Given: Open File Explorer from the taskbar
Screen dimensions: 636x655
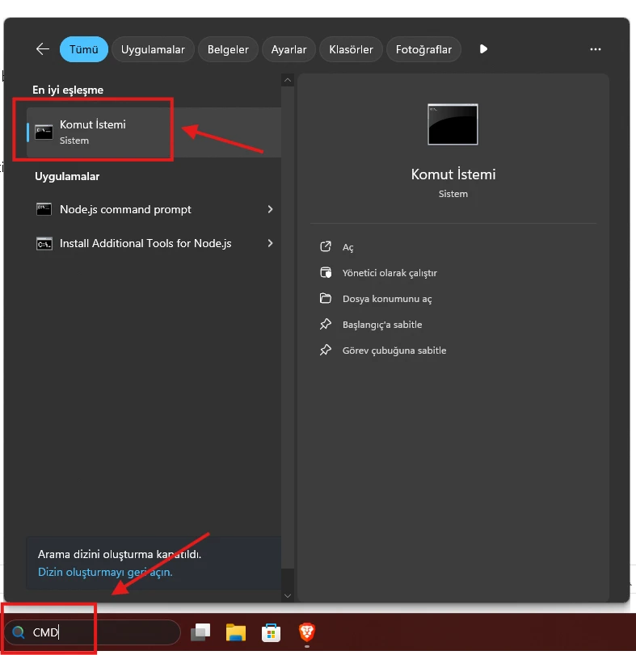Looking at the screenshot, I should click(235, 632).
